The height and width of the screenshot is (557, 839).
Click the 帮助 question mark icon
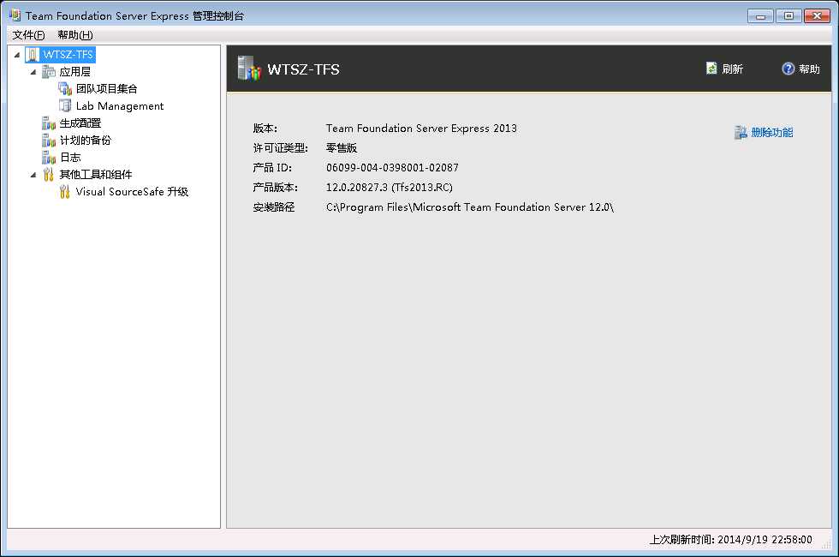pos(788,69)
